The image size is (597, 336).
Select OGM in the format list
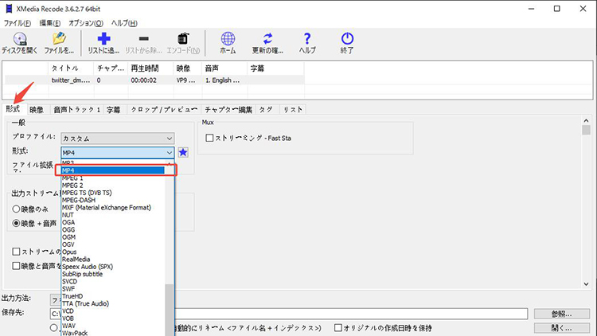point(113,237)
